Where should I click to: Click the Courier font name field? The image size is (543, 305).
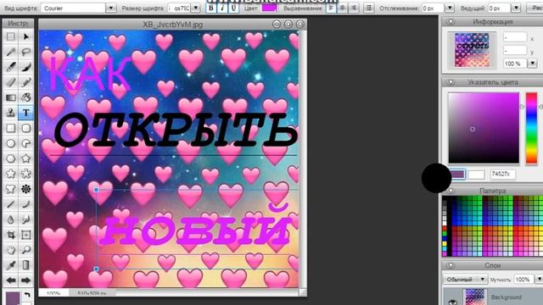[x=73, y=8]
